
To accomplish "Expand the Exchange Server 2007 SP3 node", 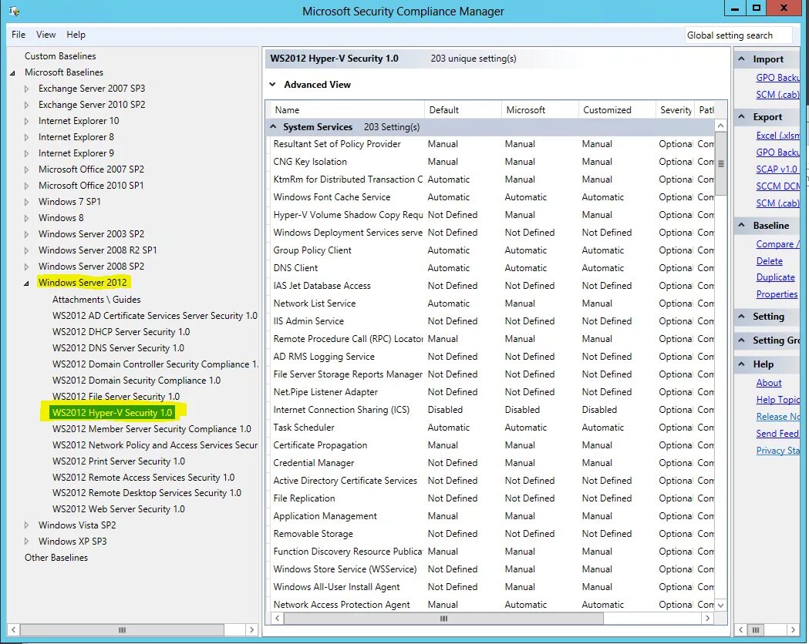I will pyautogui.click(x=26, y=89).
